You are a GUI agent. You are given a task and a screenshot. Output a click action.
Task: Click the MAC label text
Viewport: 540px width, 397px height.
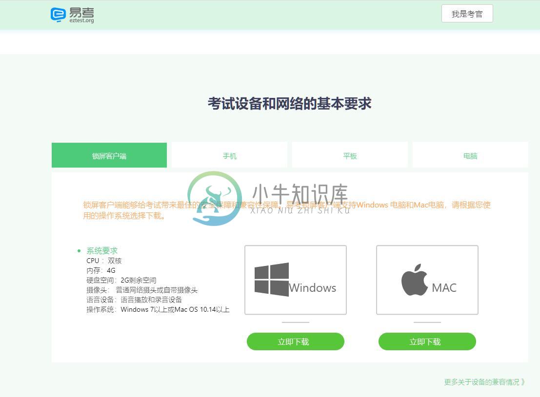tap(444, 287)
